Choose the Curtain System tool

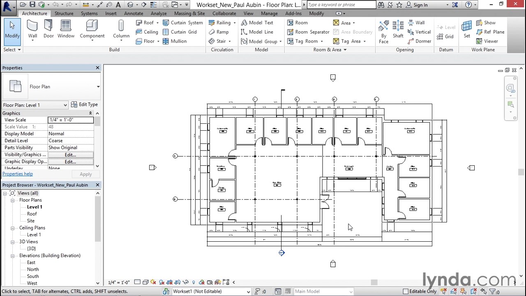point(182,23)
